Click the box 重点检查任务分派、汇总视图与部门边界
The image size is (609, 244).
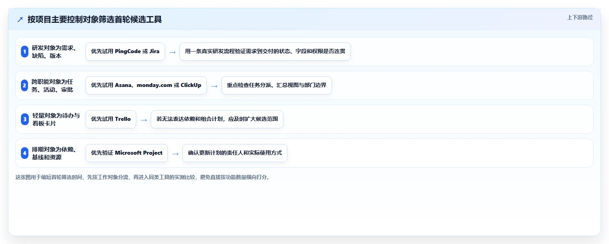point(277,85)
